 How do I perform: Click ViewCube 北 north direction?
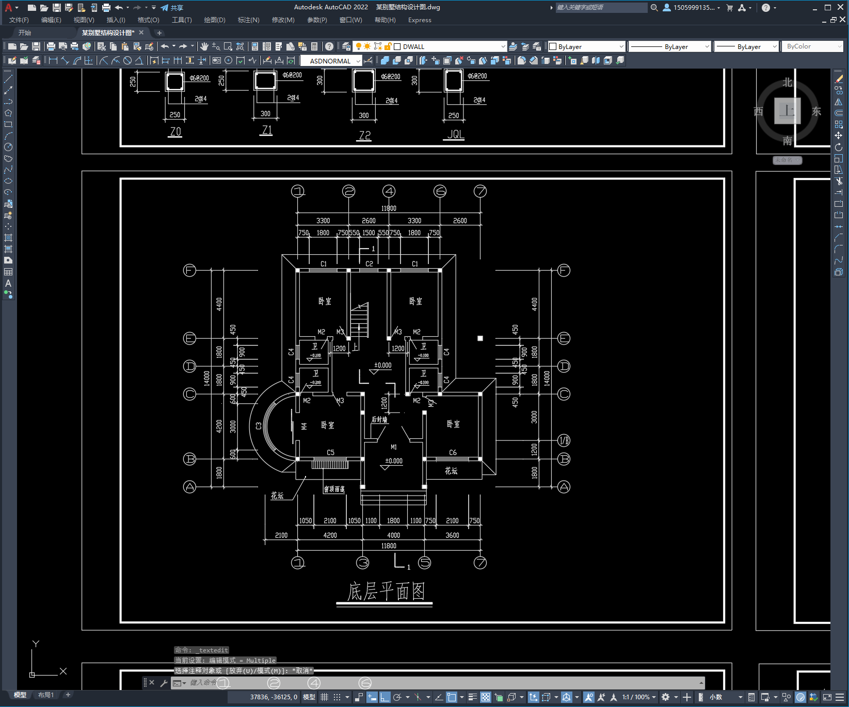787,83
